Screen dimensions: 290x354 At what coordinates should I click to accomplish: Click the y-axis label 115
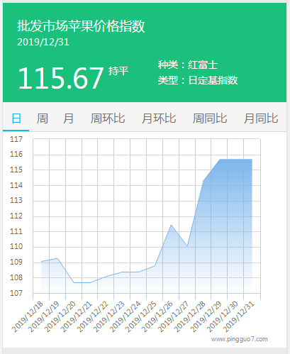coord(16,170)
